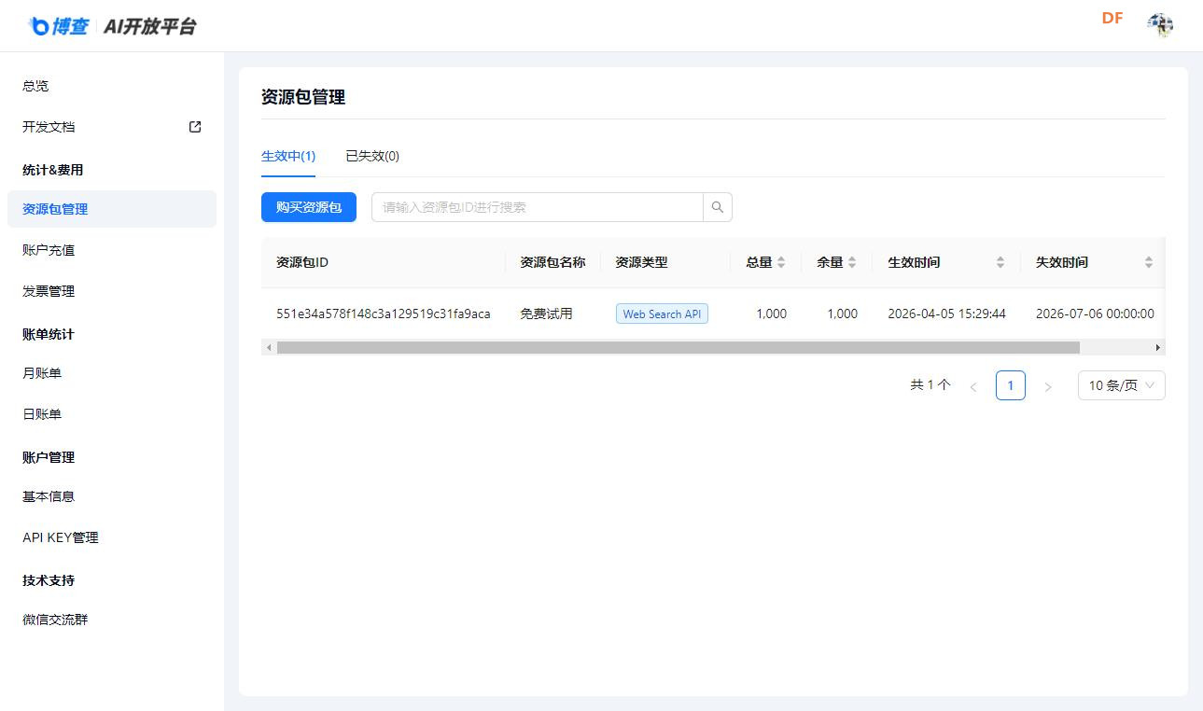This screenshot has width=1203, height=711.
Task: Click the previous page chevron
Action: pyautogui.click(x=973, y=384)
